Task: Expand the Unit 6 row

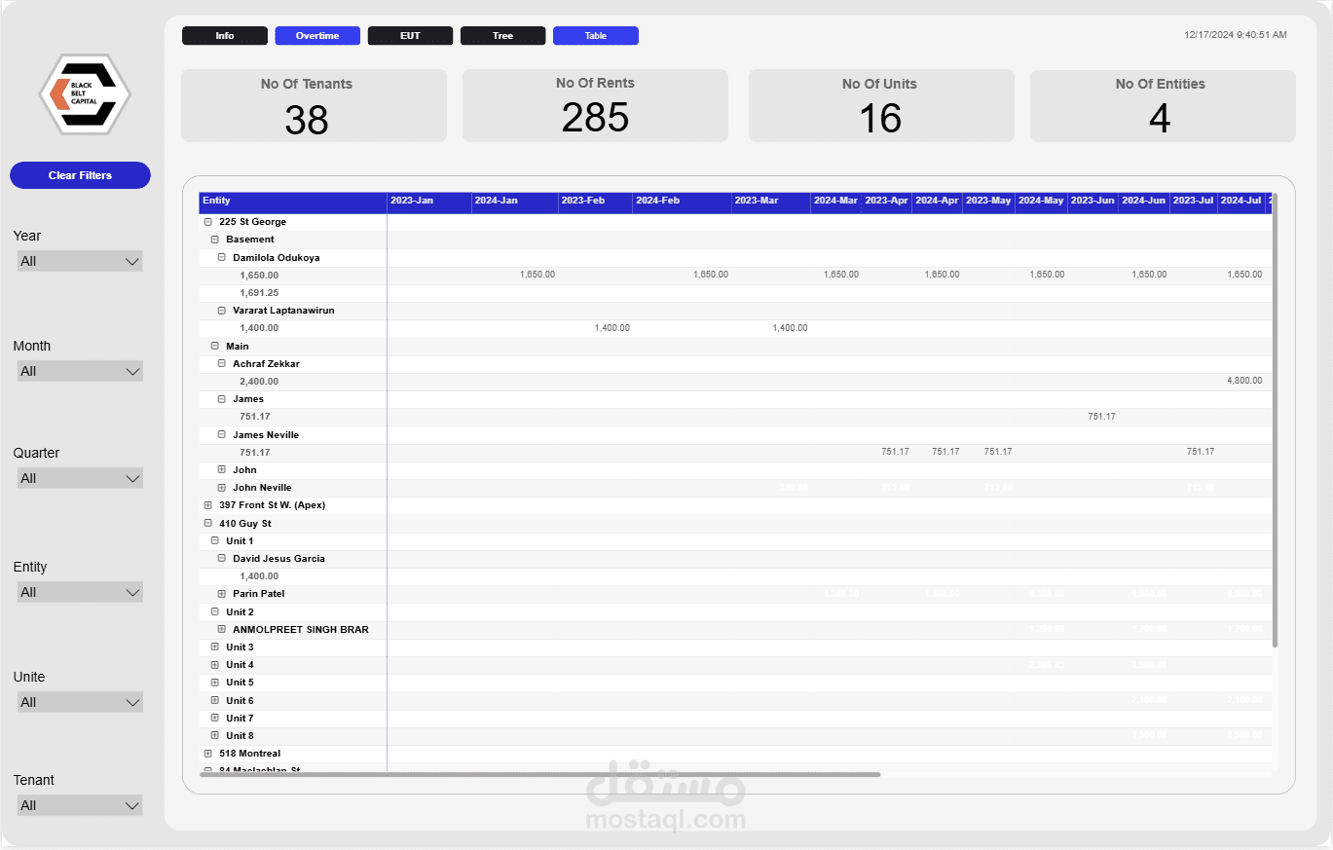Action: (214, 701)
